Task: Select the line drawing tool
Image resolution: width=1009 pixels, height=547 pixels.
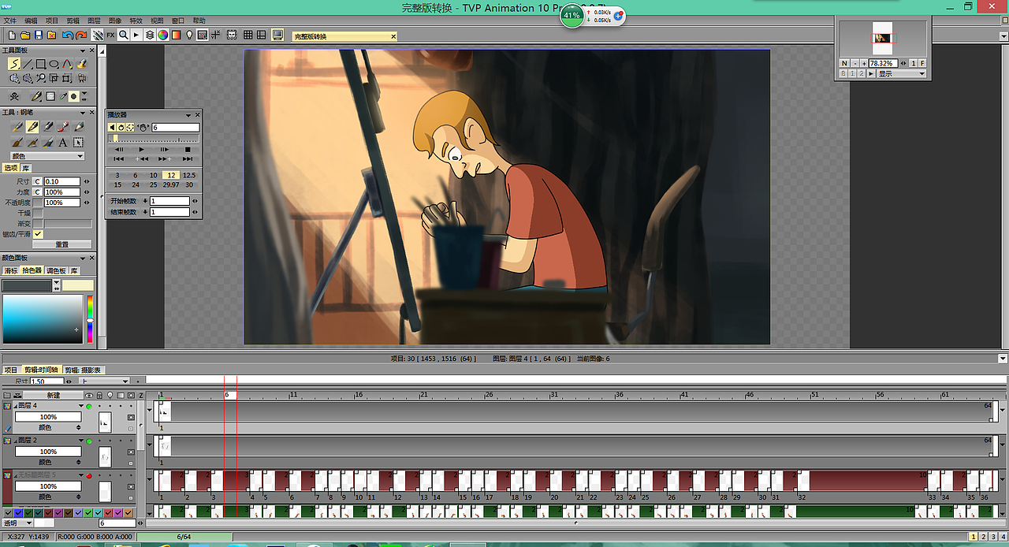Action: [x=28, y=64]
